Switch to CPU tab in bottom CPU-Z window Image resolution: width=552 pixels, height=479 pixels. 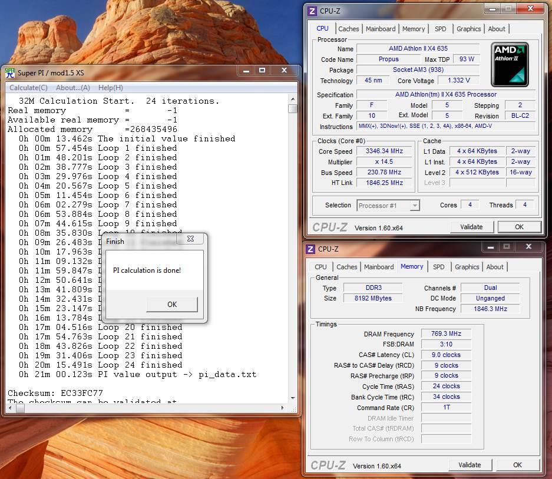tap(320, 267)
